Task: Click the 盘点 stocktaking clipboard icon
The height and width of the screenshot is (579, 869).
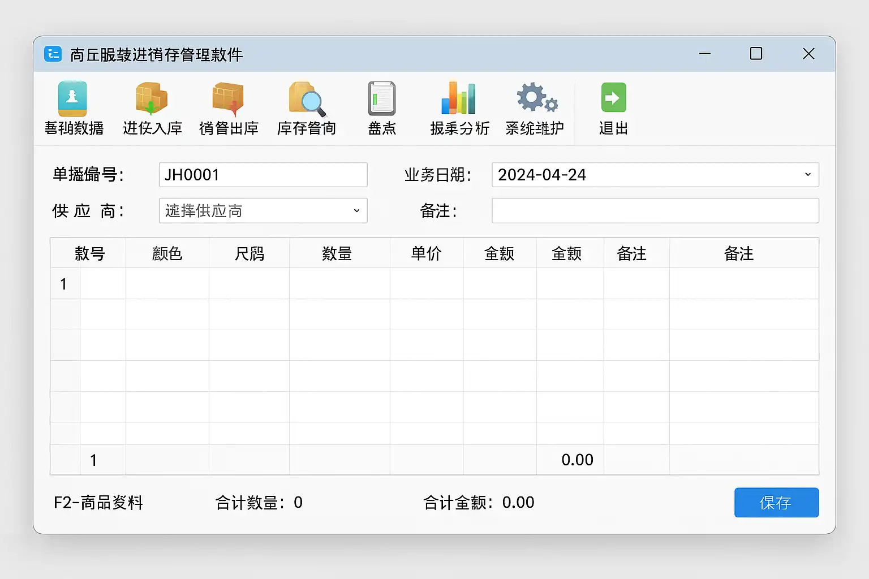Action: pos(382,100)
